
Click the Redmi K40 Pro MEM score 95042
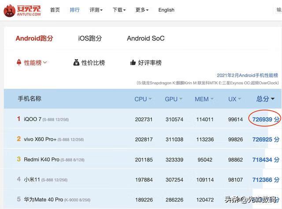(205, 160)
